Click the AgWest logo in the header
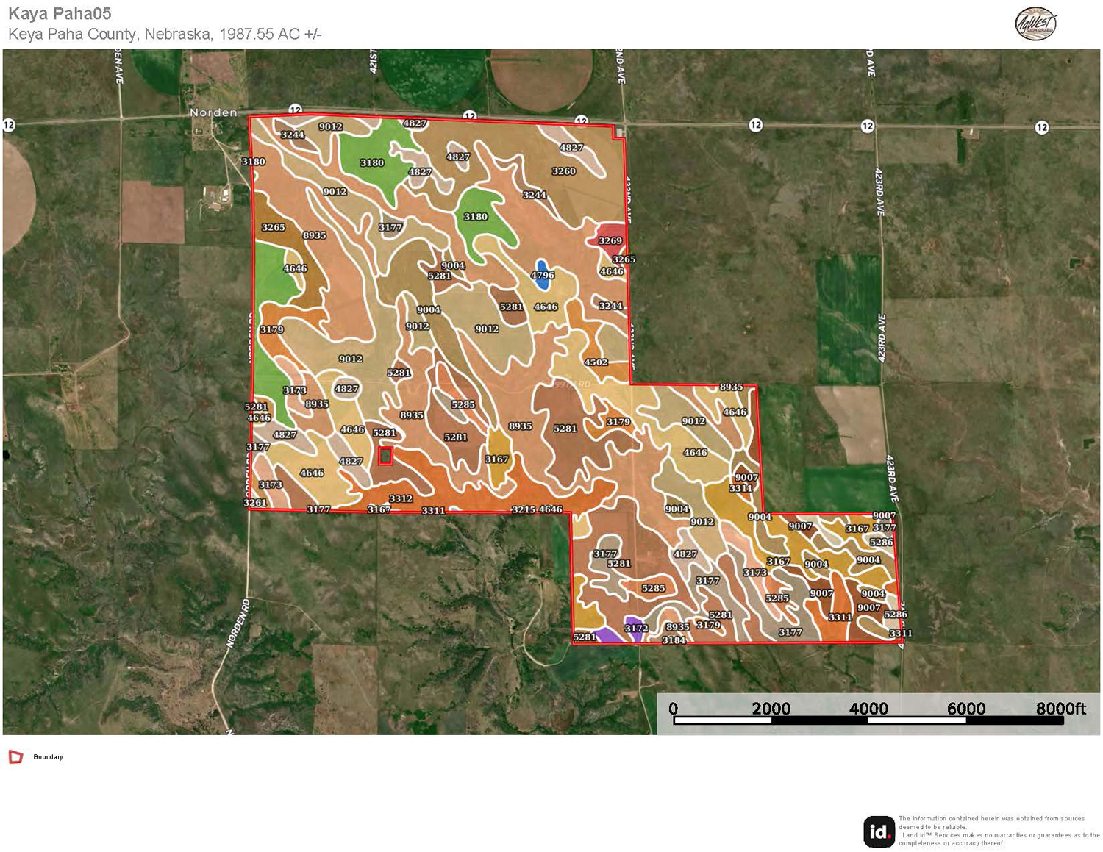The height and width of the screenshot is (852, 1103). (1035, 24)
